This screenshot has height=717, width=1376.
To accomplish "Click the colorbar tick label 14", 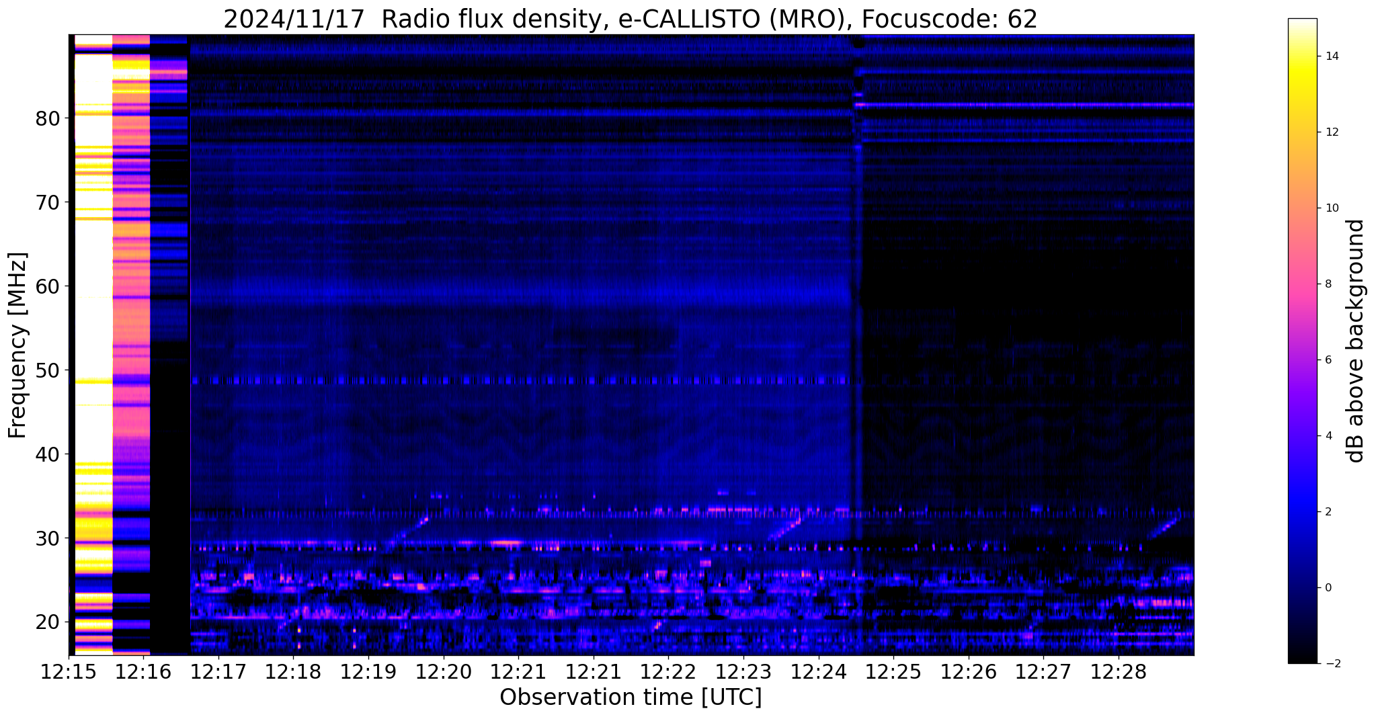I will click(1330, 56).
